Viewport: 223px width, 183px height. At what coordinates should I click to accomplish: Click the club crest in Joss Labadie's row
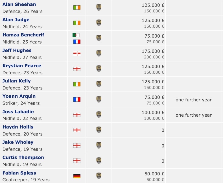click(x=99, y=115)
